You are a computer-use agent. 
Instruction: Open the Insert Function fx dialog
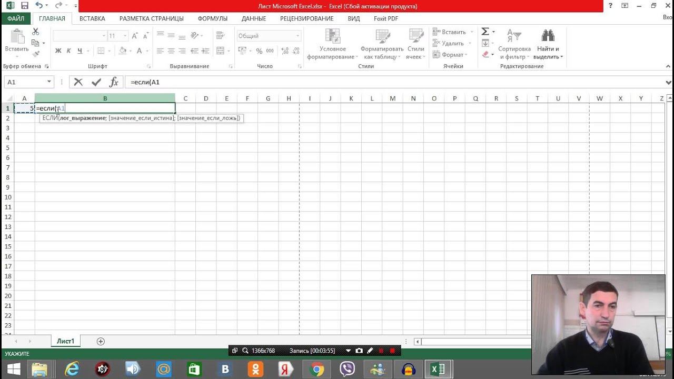click(x=114, y=82)
